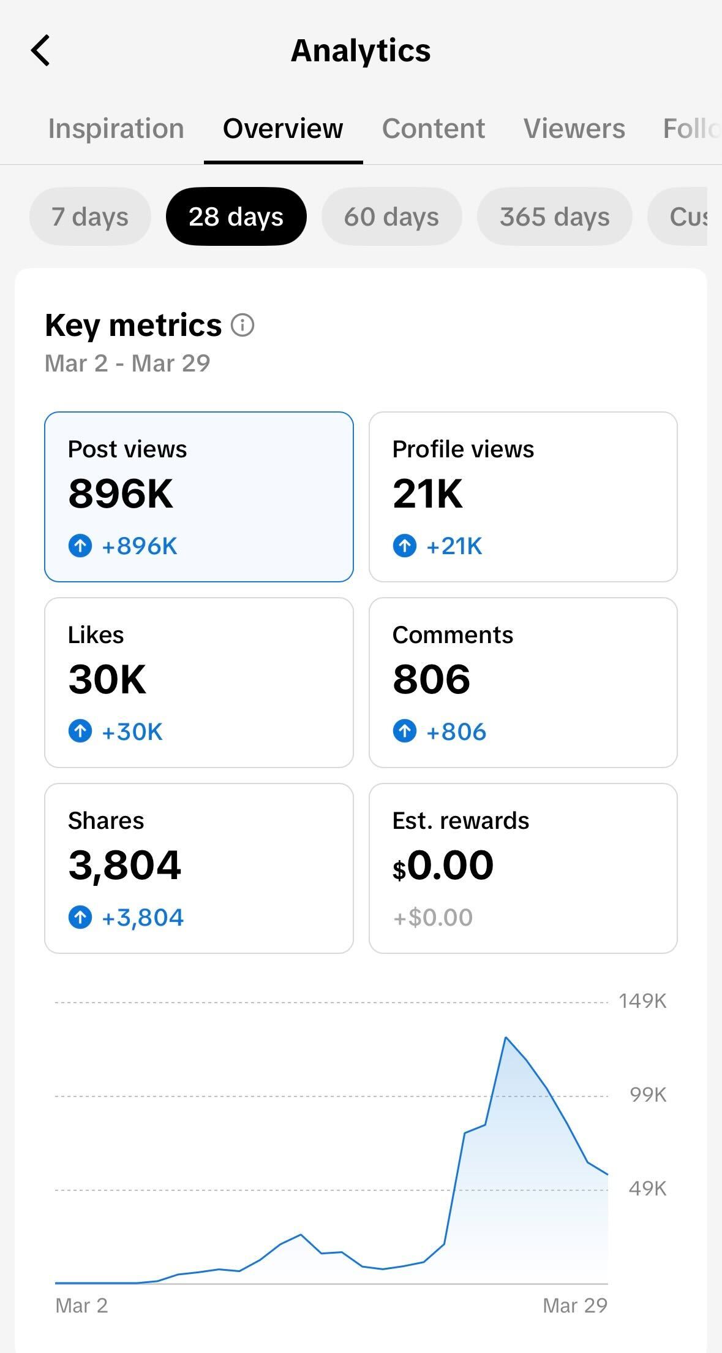Switch to the Viewers tab

(574, 129)
